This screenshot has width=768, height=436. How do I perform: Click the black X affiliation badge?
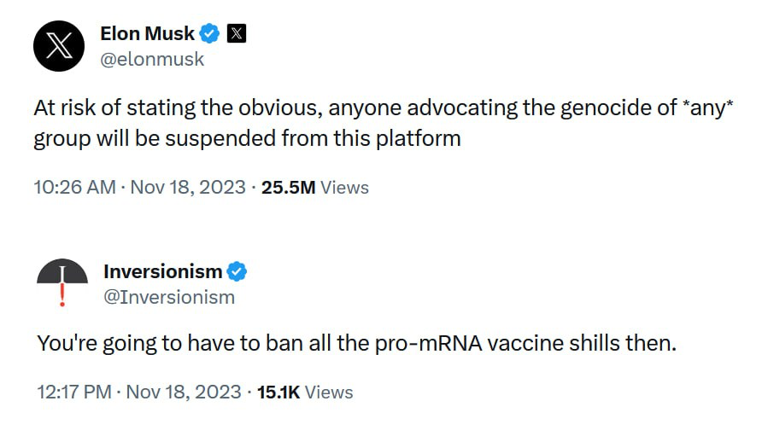(237, 34)
